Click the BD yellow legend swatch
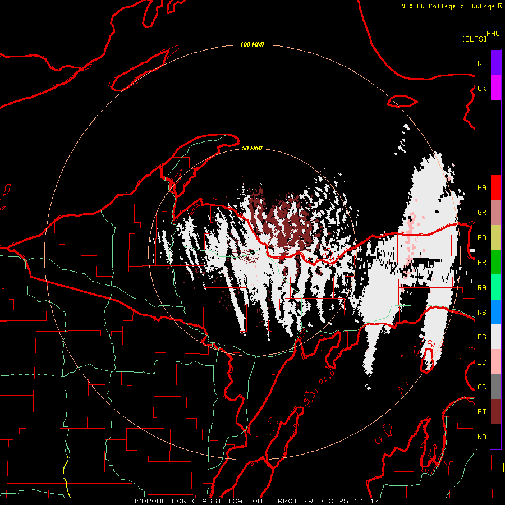The width and height of the screenshot is (505, 505). [495, 238]
